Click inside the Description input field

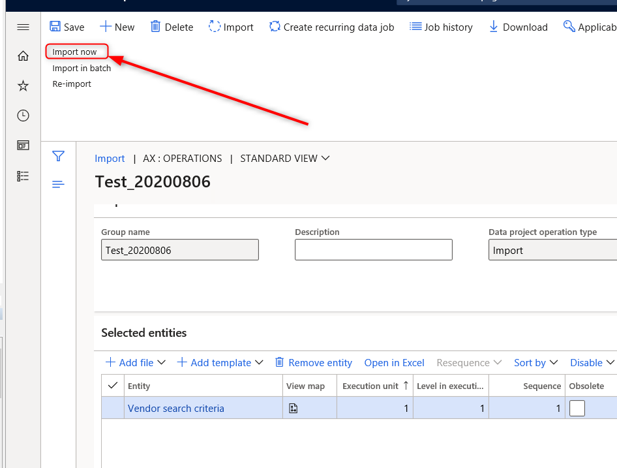pos(373,249)
